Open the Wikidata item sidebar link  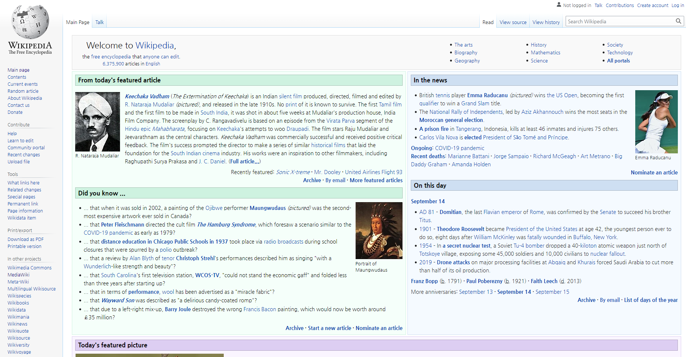(x=22, y=218)
